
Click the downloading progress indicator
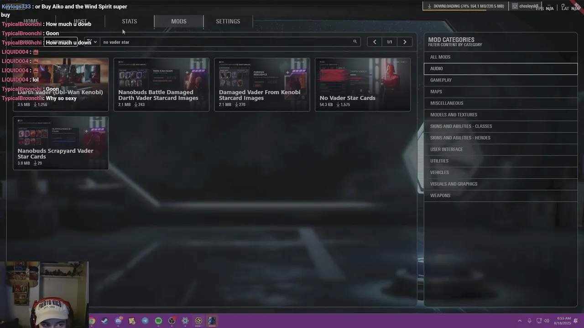tap(465, 6)
